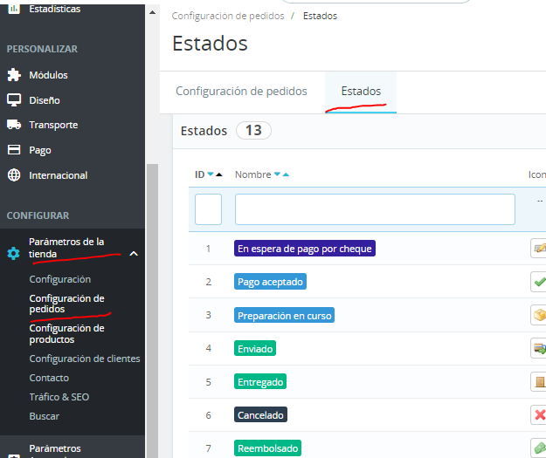The height and width of the screenshot is (458, 546).
Task: Click the Parámetros de la tienda gear icon
Action: 14,253
